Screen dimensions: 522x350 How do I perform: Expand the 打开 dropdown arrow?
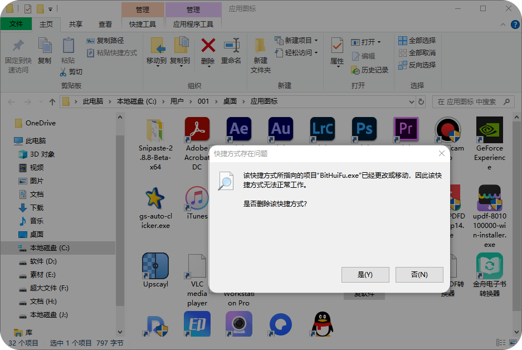379,42
